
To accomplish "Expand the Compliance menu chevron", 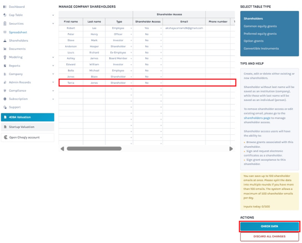I will coord(53,91).
